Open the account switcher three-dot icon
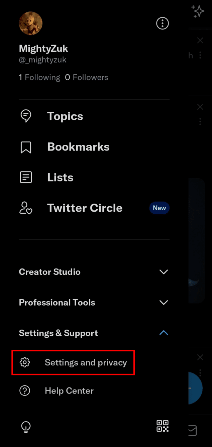The width and height of the screenshot is (212, 447). pyautogui.click(x=163, y=23)
